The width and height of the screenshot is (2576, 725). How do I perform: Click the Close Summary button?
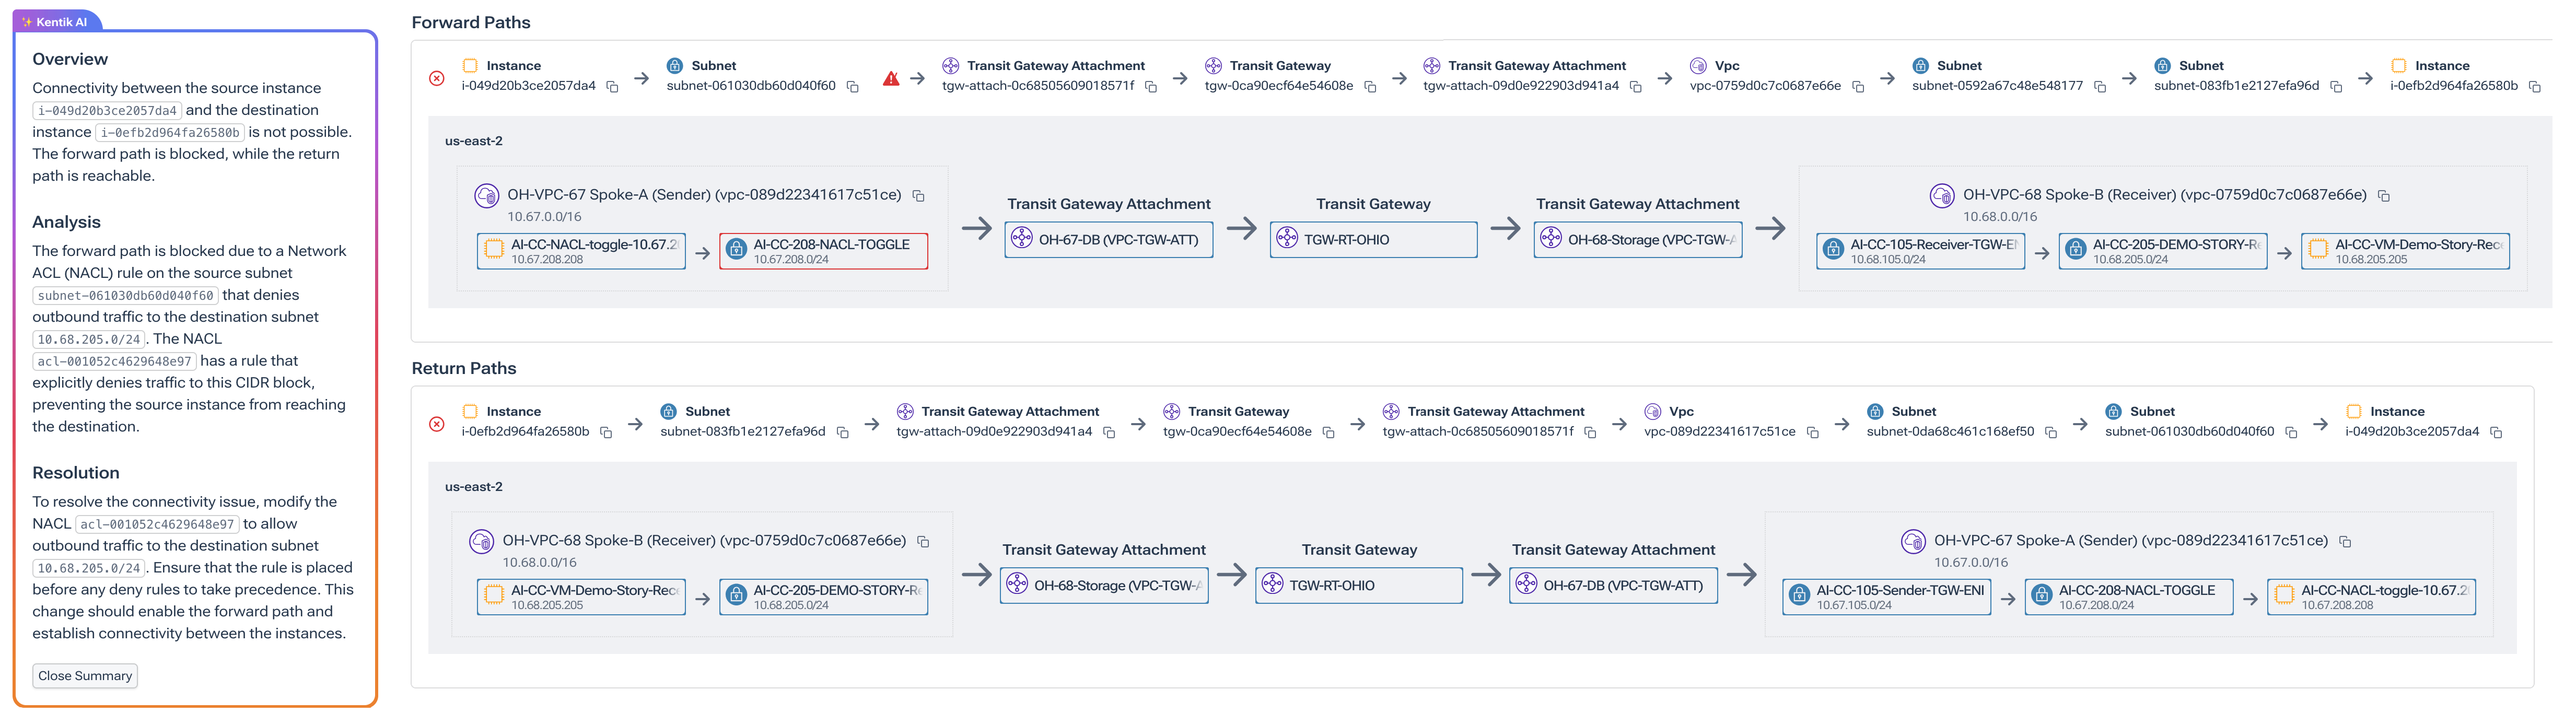pos(85,676)
